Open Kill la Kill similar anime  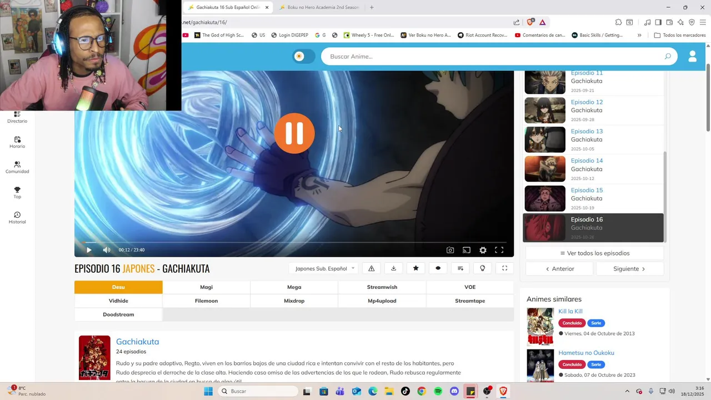point(570,312)
